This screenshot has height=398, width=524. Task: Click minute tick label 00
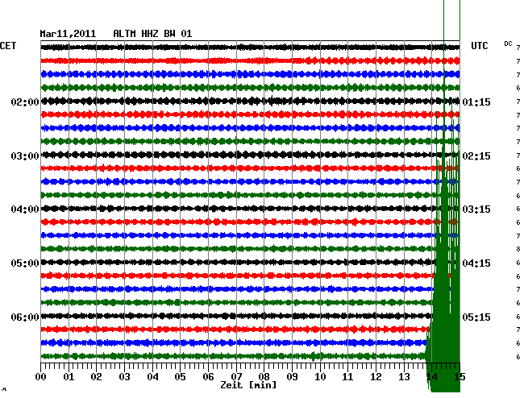click(x=41, y=377)
